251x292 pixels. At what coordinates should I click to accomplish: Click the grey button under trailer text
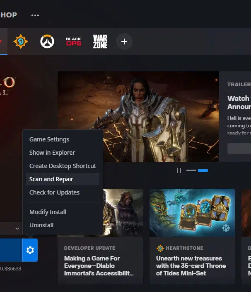point(239,148)
